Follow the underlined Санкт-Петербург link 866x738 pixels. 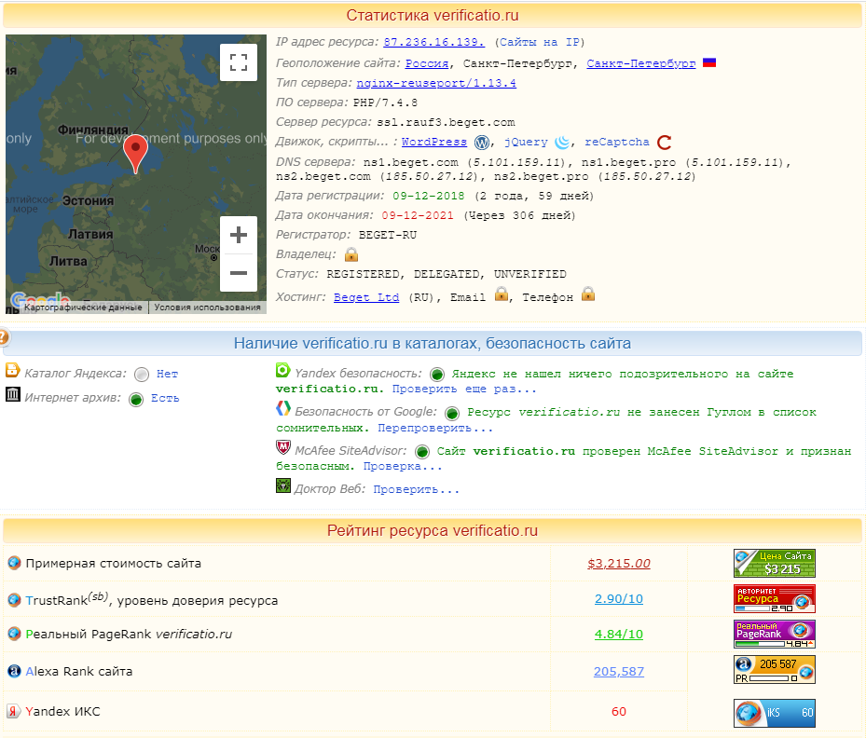641,63
